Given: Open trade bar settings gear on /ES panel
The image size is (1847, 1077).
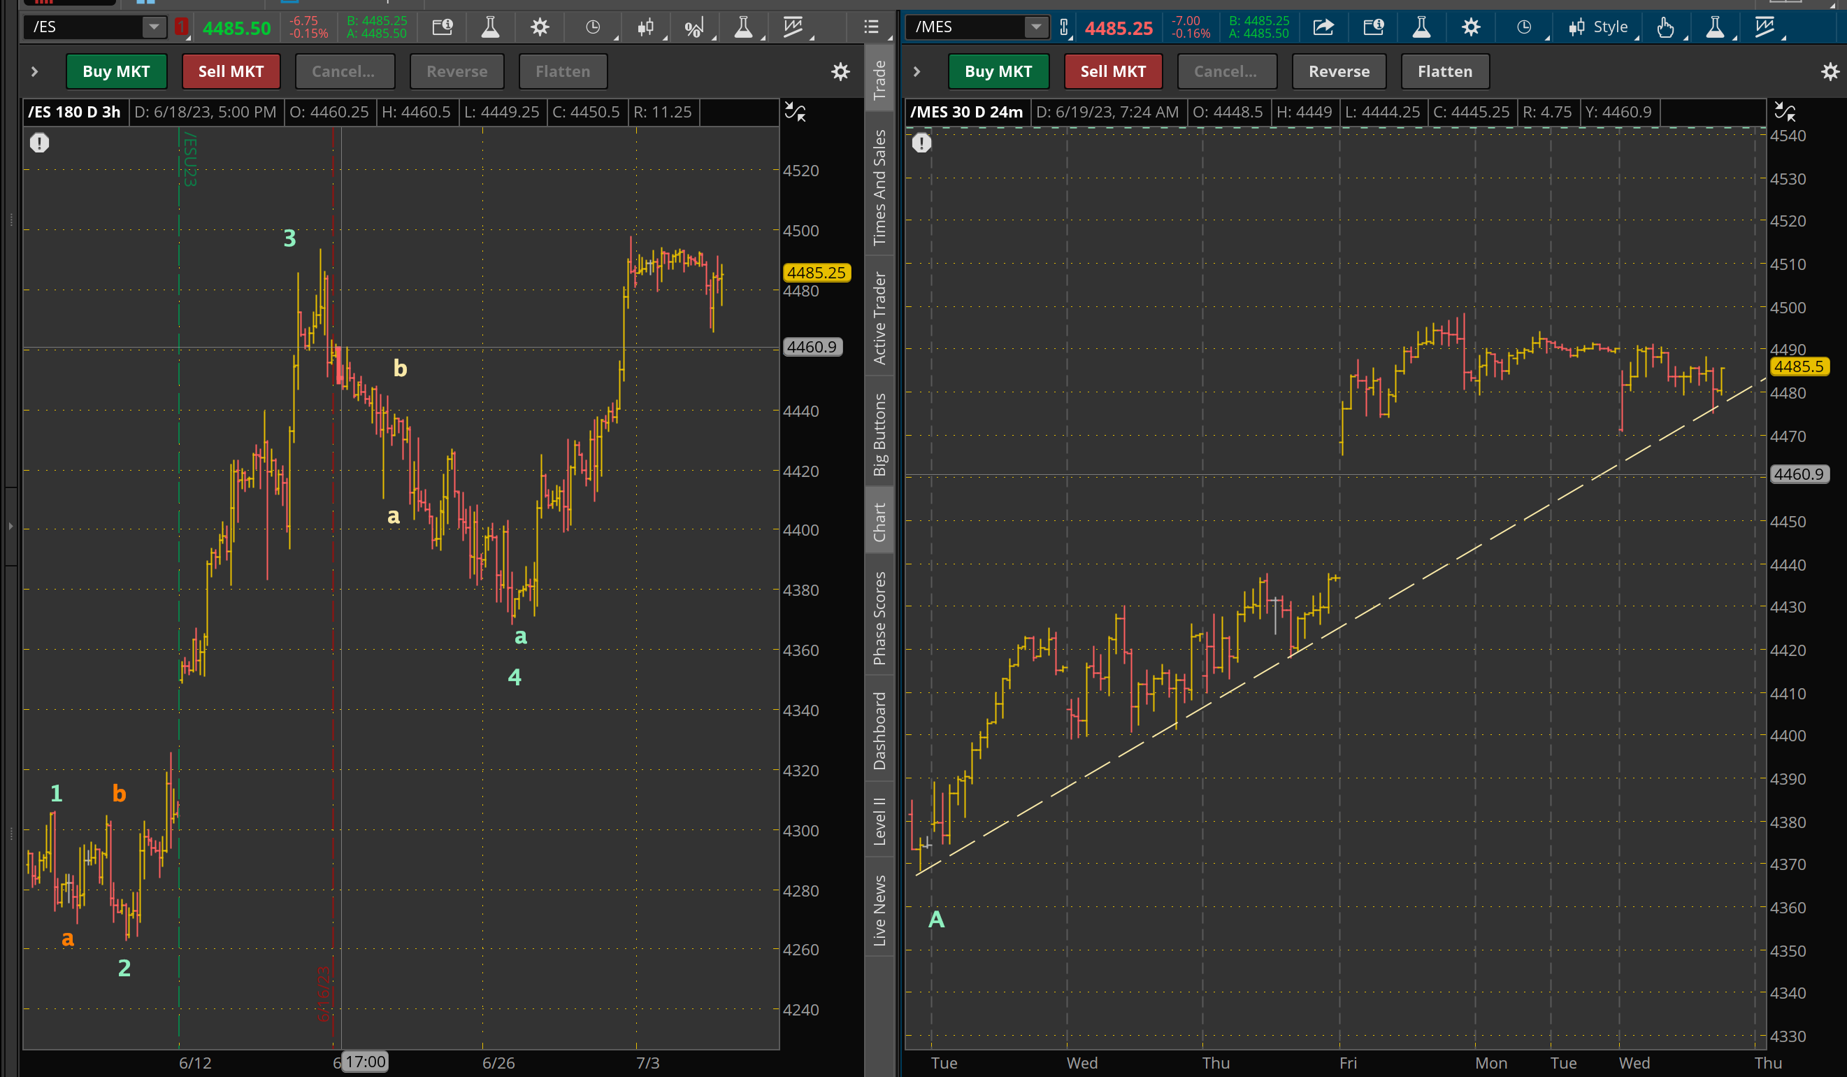Looking at the screenshot, I should pos(841,71).
